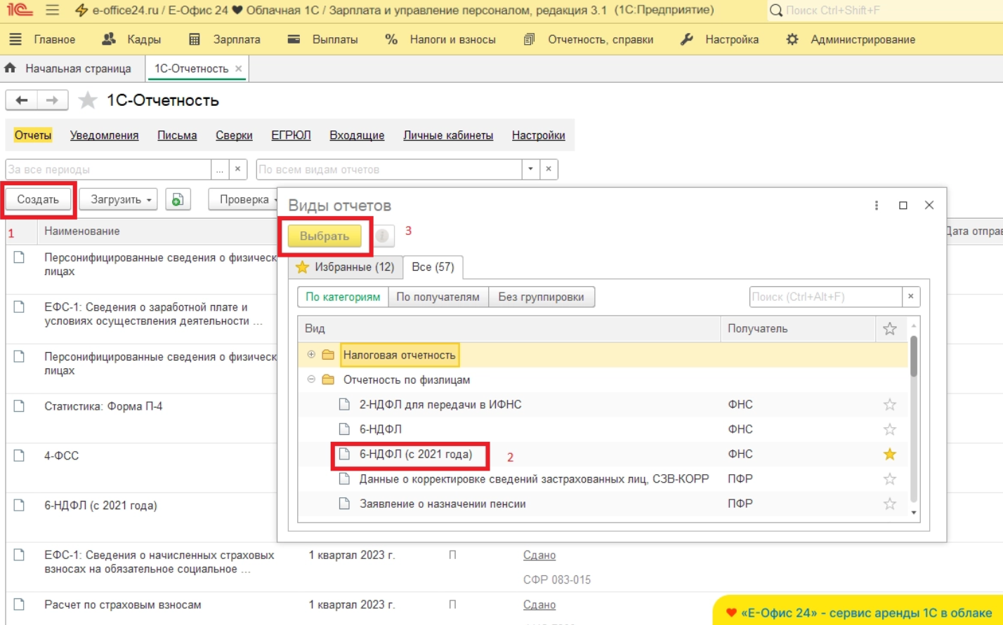Screen dimensions: 1003x625
Task: Open the report type filter dropdown arrow
Action: 530,169
